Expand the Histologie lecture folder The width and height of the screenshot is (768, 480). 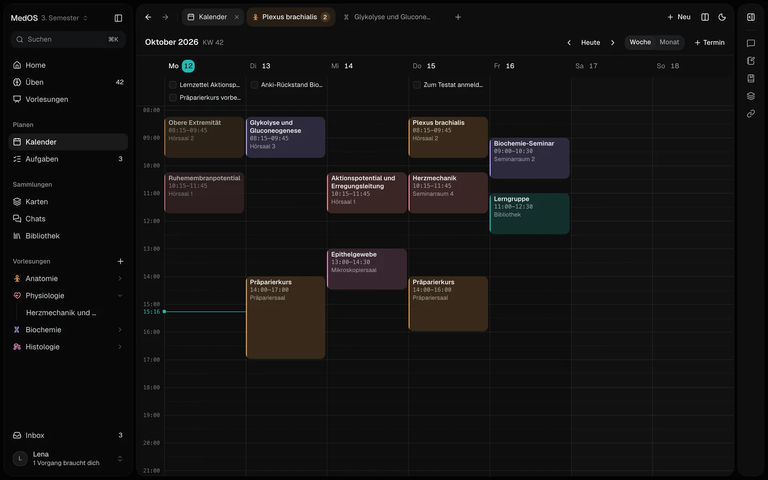pyautogui.click(x=119, y=347)
